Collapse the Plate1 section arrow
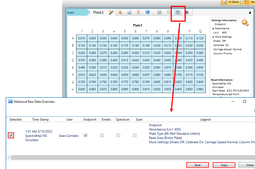This screenshot has height=169, width=255. tap(250, 13)
